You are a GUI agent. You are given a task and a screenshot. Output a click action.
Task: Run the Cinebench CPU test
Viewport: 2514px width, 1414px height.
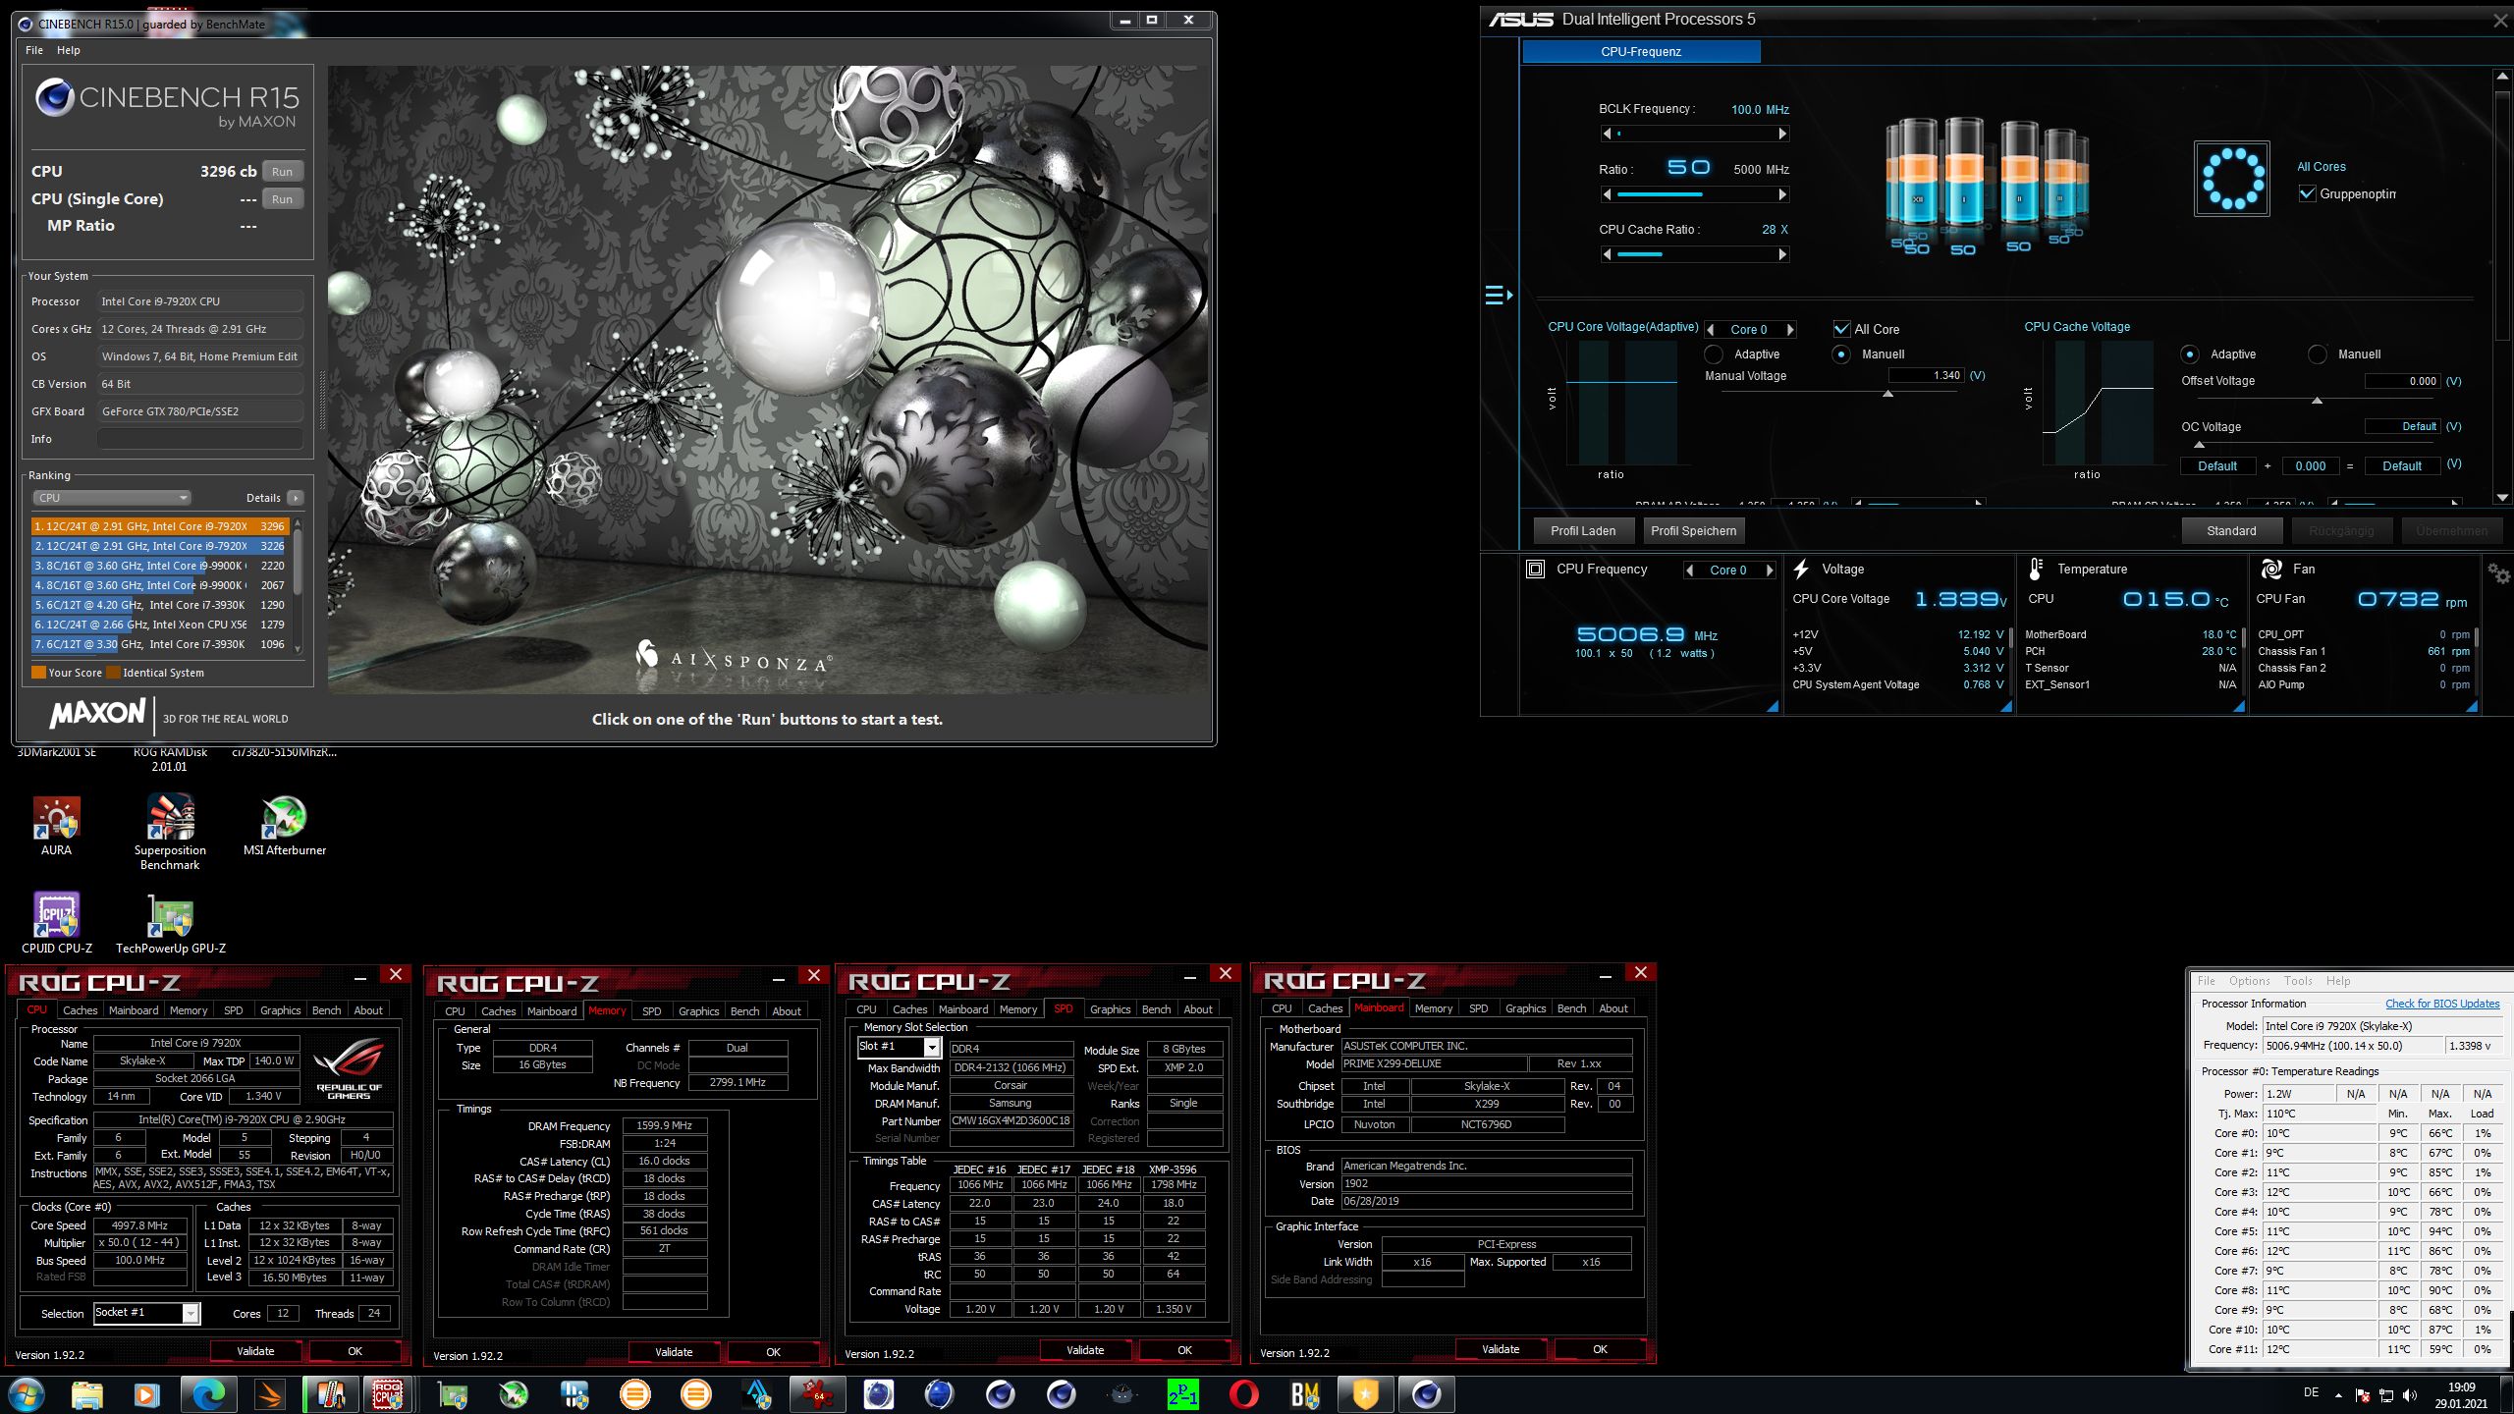tap(282, 171)
